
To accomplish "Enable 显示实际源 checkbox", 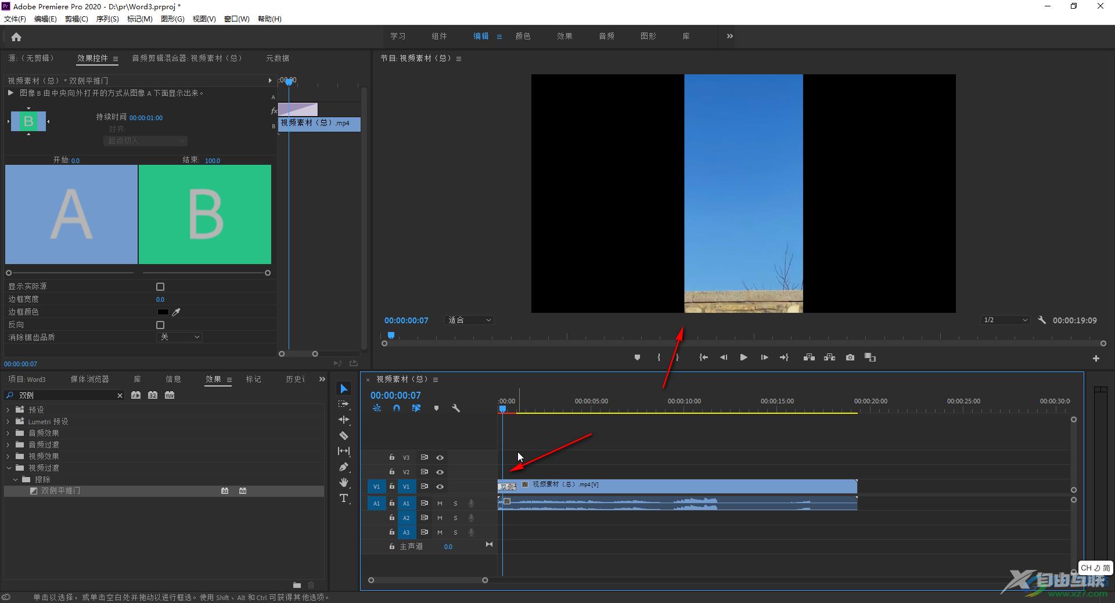I will pos(160,287).
